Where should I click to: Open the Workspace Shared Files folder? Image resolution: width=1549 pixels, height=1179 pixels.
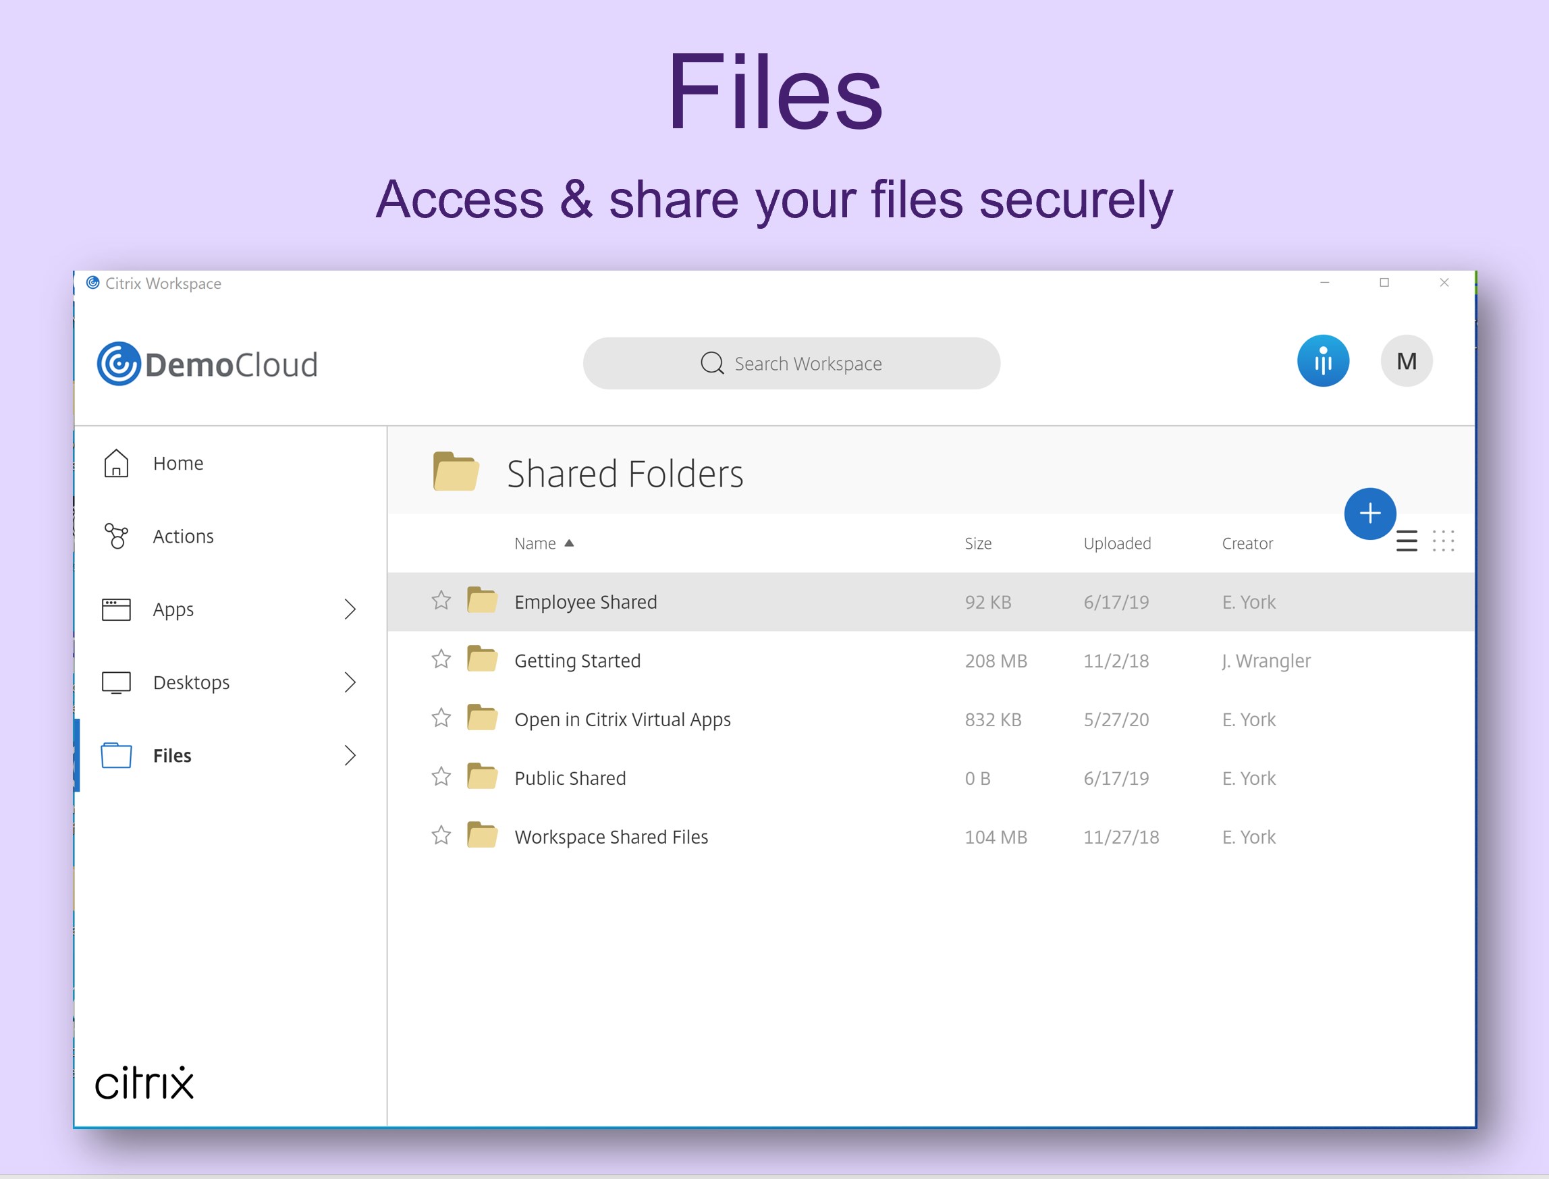(611, 837)
